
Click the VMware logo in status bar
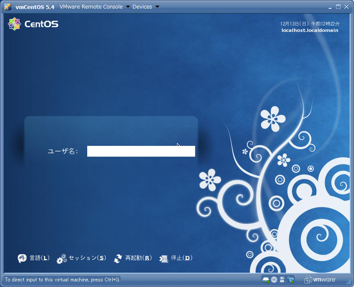320,280
